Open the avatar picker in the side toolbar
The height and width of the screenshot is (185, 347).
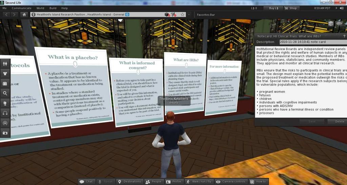click(x=5, y=64)
